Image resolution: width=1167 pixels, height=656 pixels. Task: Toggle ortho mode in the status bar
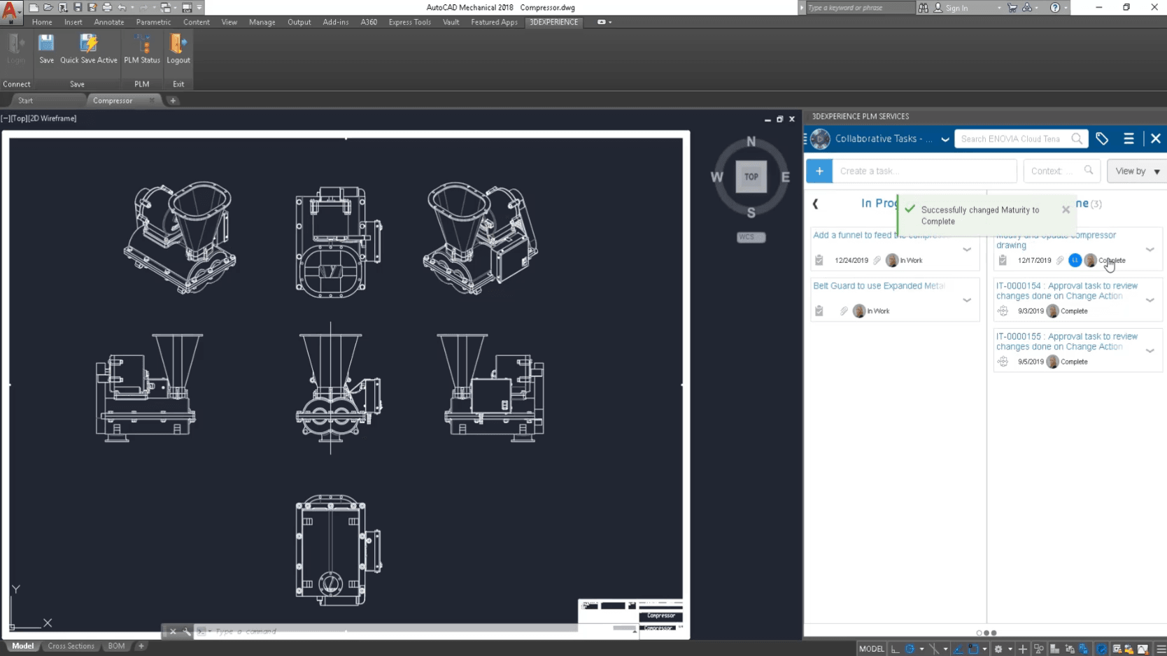[x=895, y=649]
